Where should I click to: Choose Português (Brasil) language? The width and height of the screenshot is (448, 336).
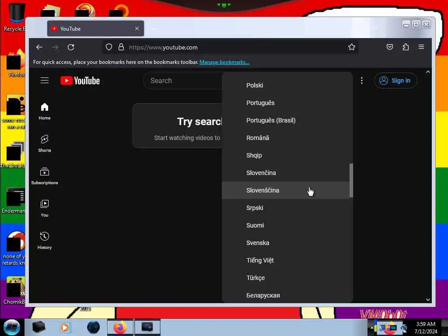click(286, 120)
